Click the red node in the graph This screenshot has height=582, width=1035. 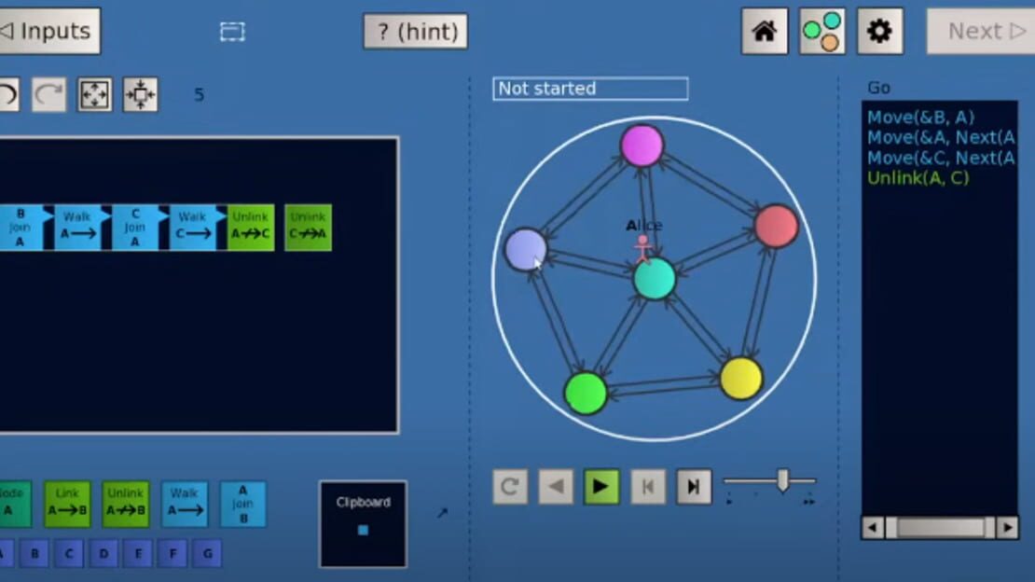coord(776,226)
